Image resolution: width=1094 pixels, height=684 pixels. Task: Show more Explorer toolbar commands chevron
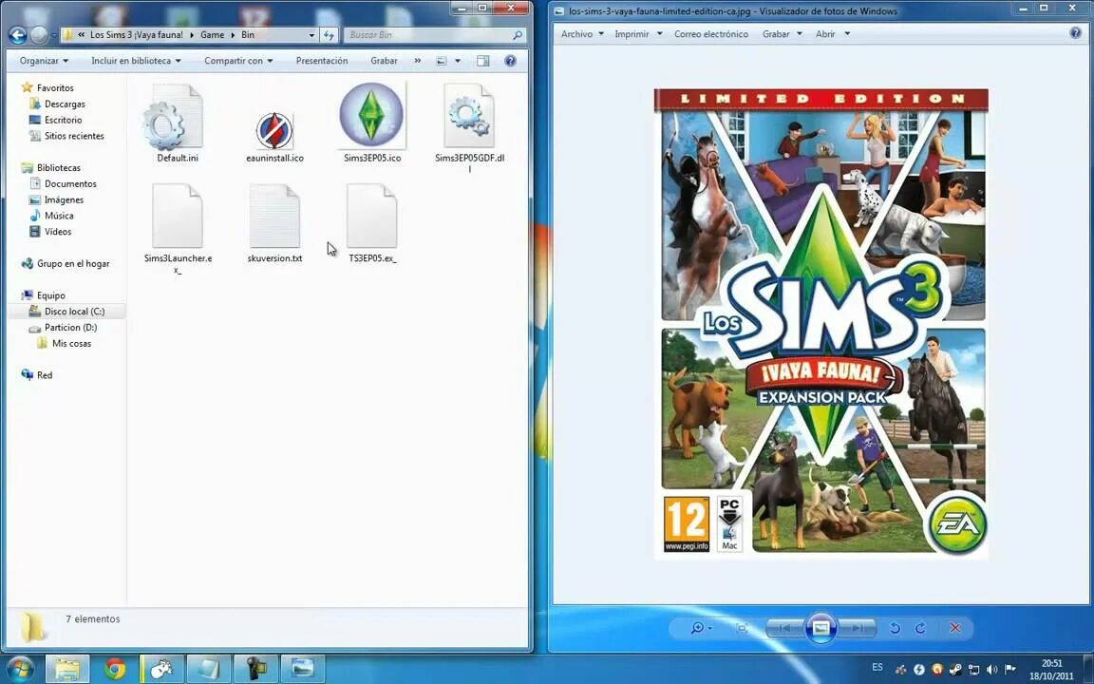tap(417, 61)
